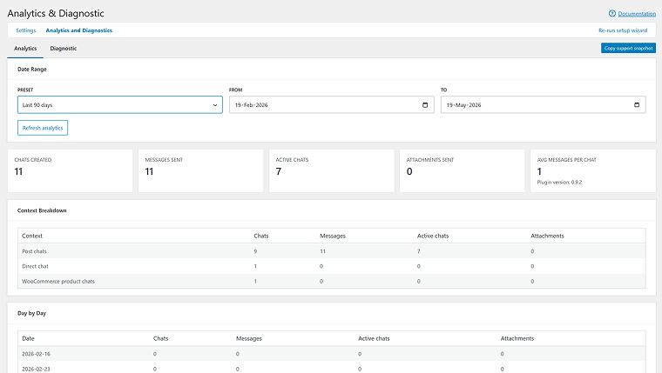Viewport: 662px width, 373px height.
Task: Click the Analytics & Diagnostic page title
Action: tap(56, 14)
